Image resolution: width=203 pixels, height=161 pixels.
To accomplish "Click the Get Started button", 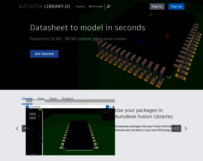I will (44, 54).
